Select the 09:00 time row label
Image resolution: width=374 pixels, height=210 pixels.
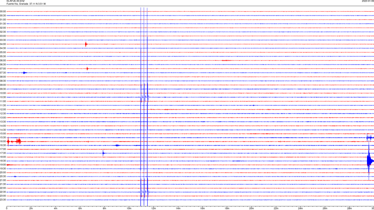tap(3, 85)
